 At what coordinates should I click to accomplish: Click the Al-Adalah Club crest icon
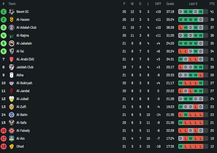pyautogui.click(x=11, y=28)
